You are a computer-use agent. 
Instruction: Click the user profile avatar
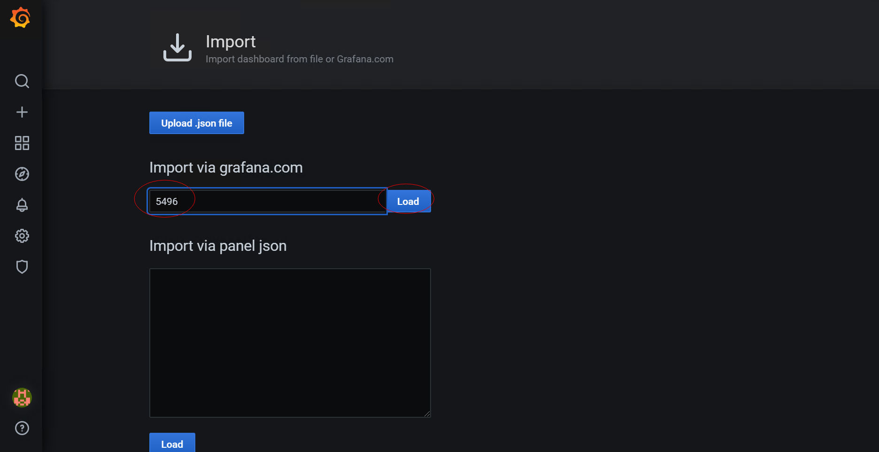pyautogui.click(x=22, y=398)
